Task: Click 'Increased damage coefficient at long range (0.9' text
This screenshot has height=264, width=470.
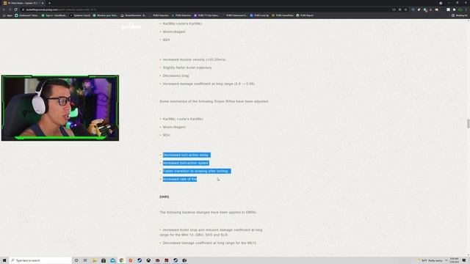Action: (209, 84)
